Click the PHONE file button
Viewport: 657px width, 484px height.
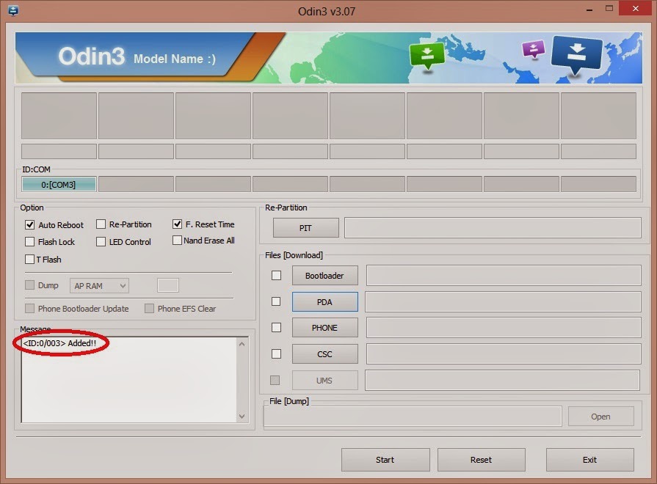(x=324, y=327)
